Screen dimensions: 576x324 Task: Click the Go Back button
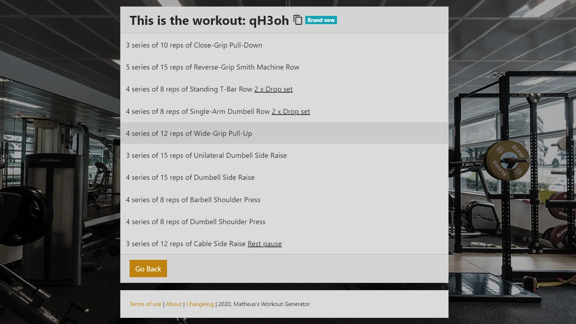pos(148,268)
